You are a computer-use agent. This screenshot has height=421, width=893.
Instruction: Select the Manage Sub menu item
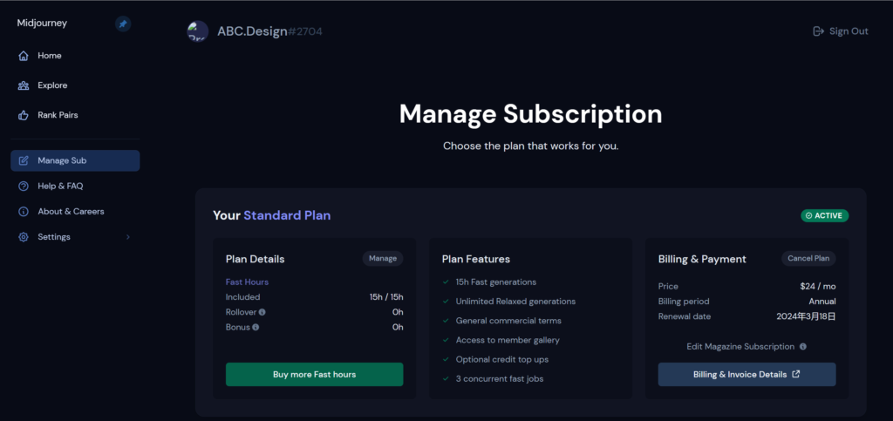(x=75, y=160)
